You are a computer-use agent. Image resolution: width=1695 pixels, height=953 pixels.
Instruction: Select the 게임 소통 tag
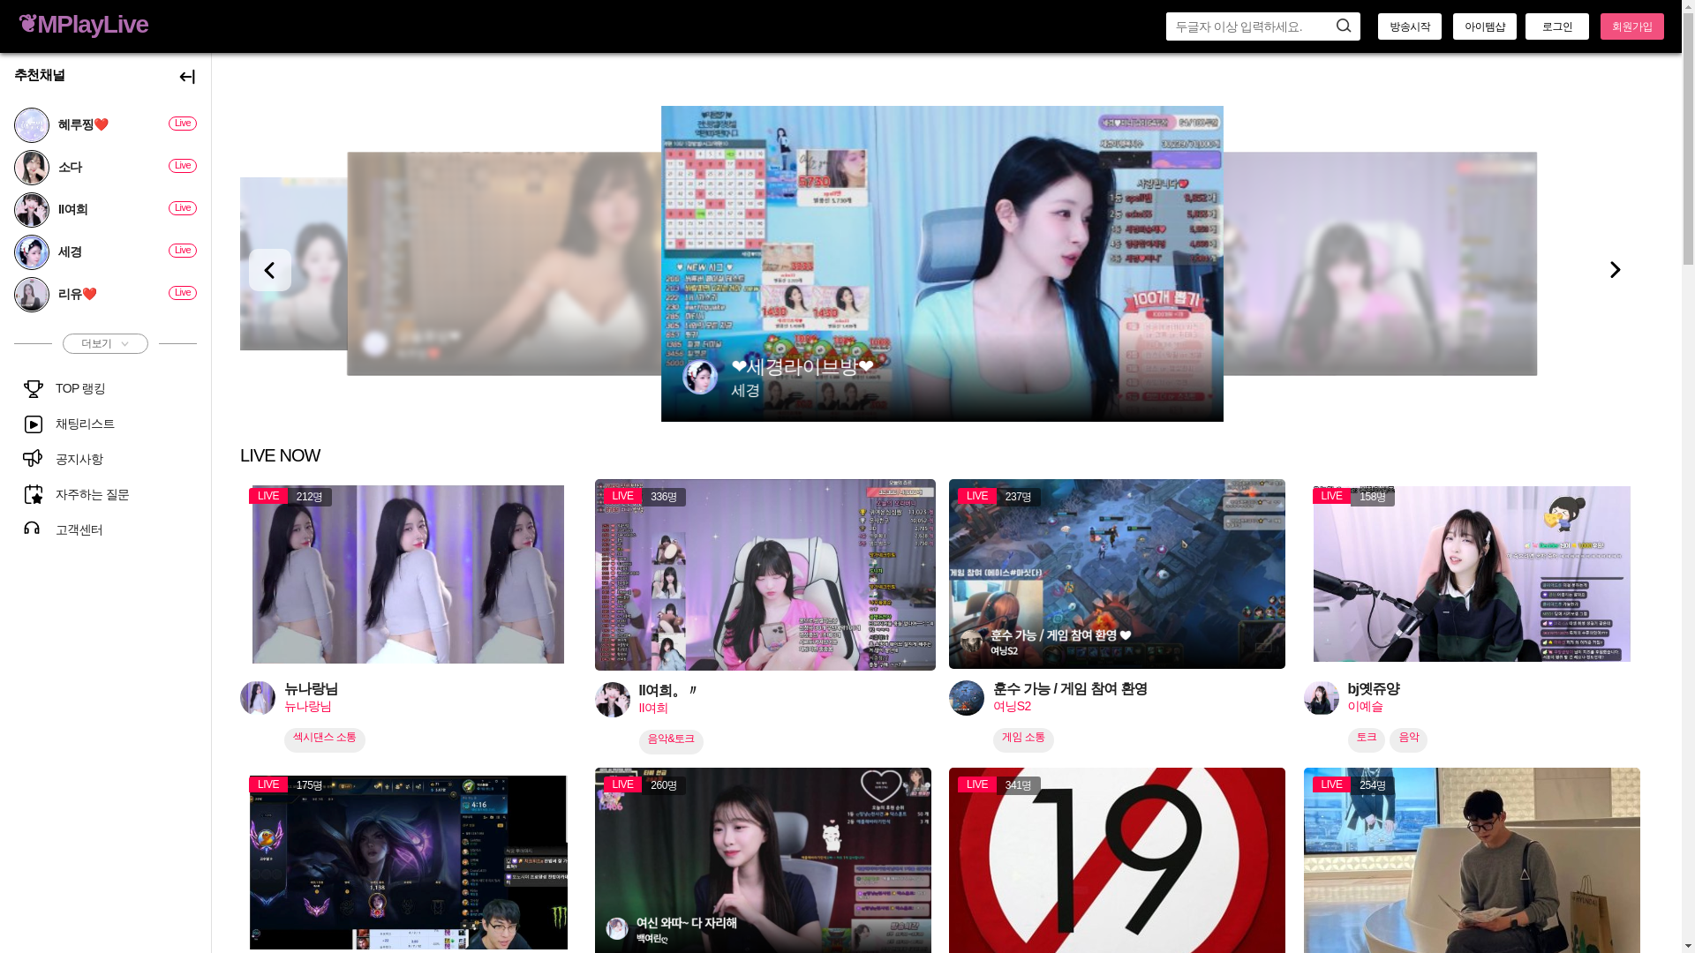(1023, 739)
